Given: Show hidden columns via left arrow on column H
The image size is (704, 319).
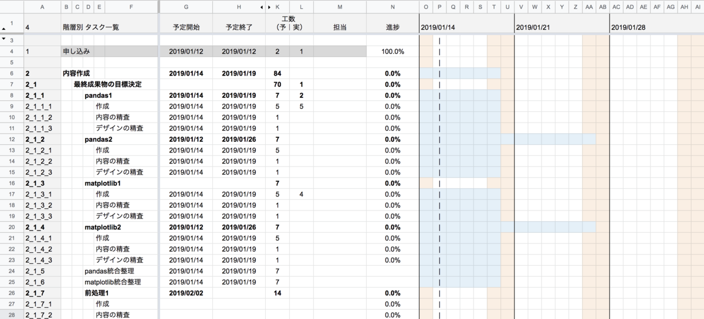Looking at the screenshot, I should click(x=262, y=7).
